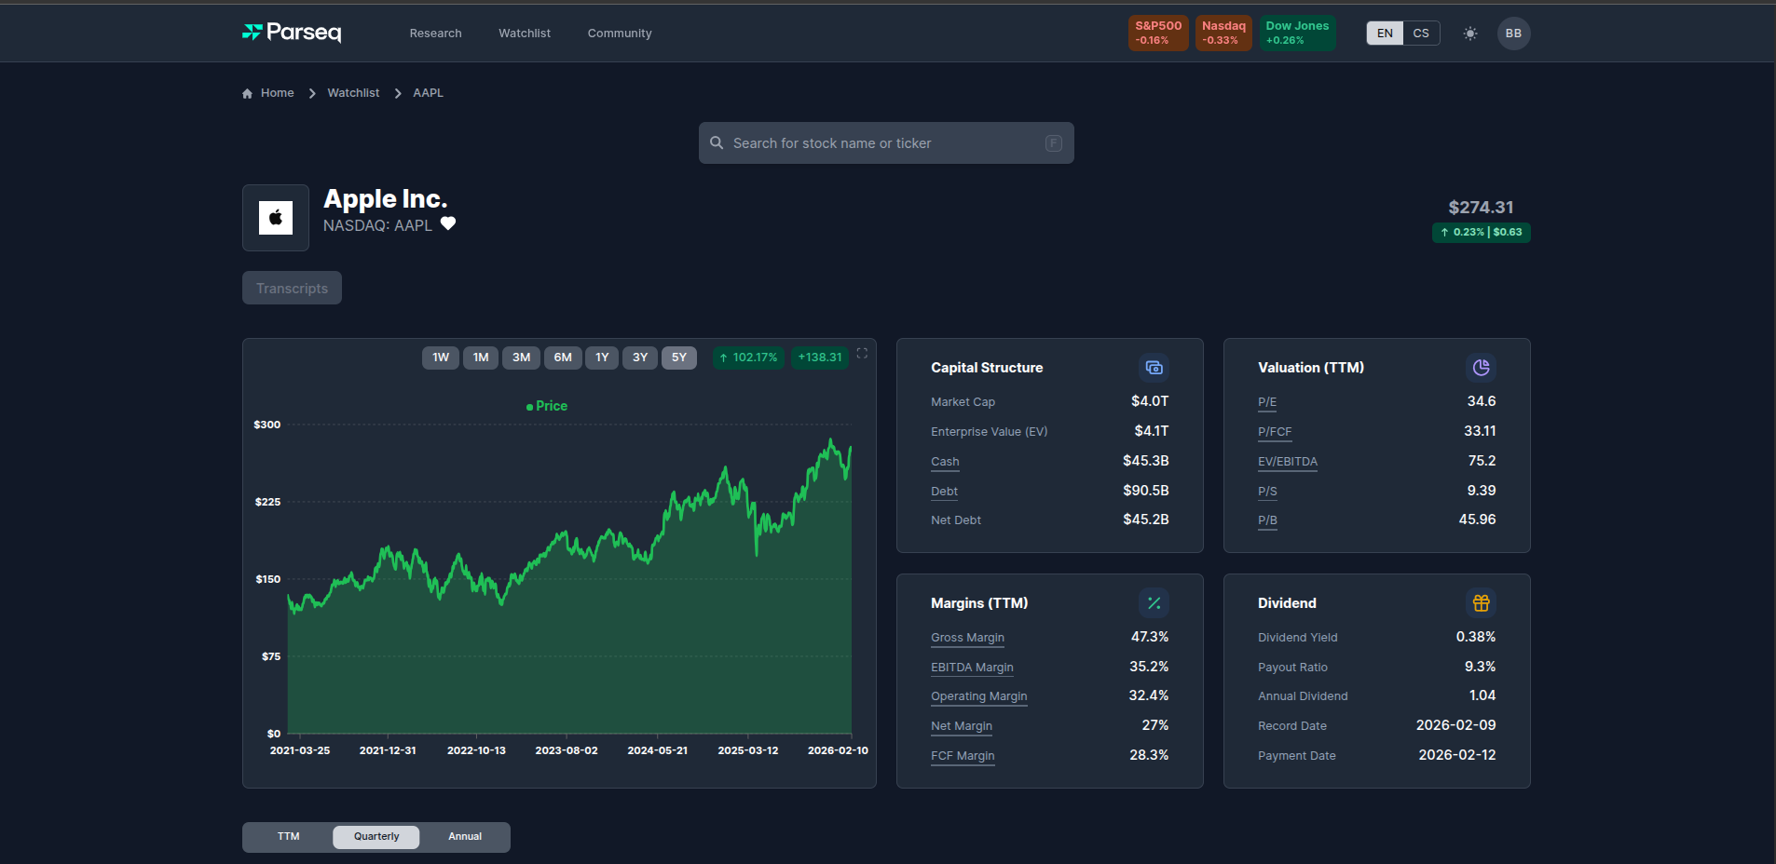Select the TTM period option
This screenshot has width=1776, height=864.
(x=289, y=837)
